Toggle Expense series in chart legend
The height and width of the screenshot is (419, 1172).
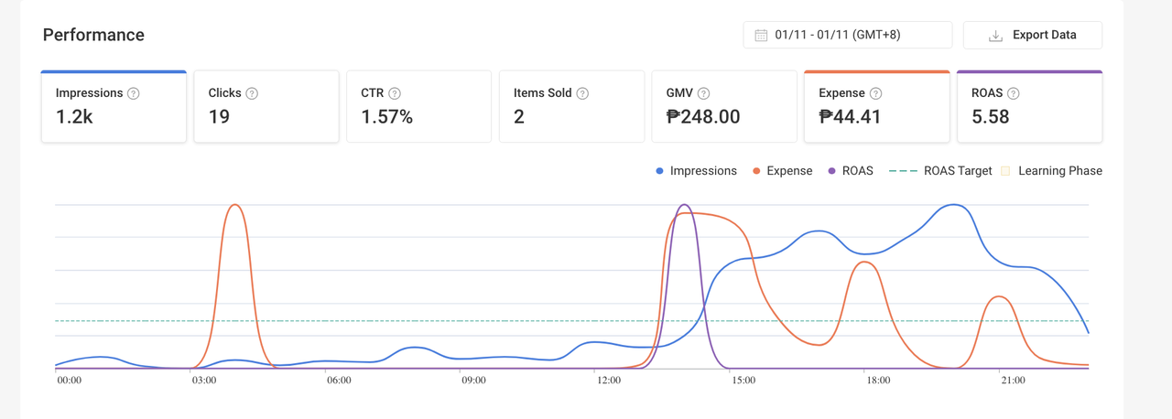tap(782, 171)
